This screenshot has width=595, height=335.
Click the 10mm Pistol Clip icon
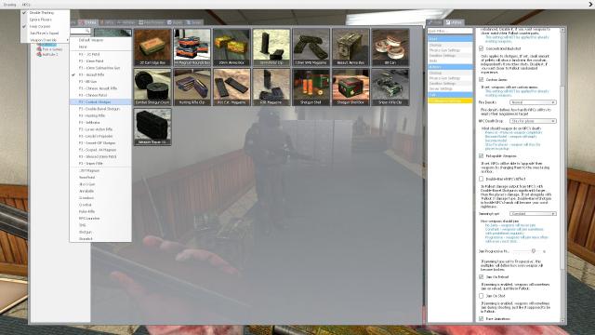coord(271,47)
